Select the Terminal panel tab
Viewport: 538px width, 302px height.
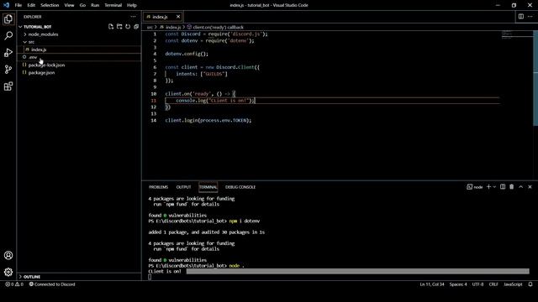click(208, 187)
